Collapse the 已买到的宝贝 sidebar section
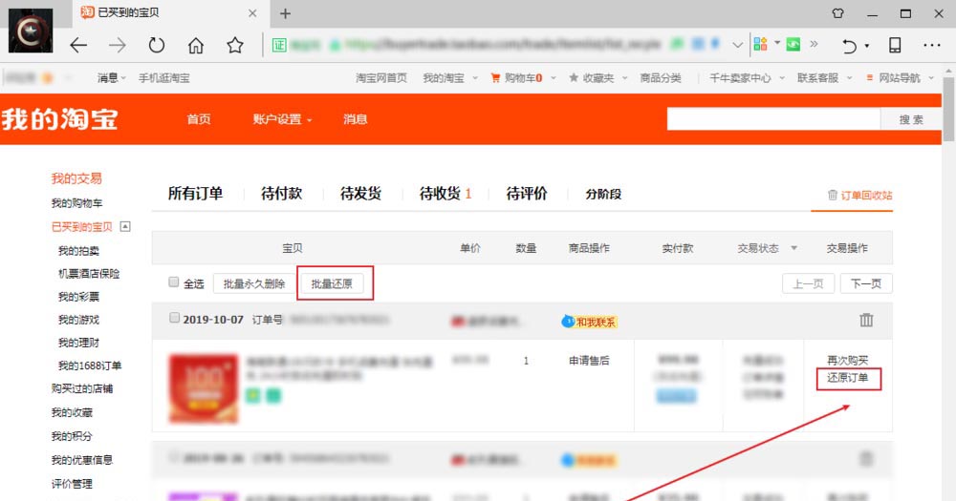Viewport: 956px width, 501px height. (x=125, y=227)
